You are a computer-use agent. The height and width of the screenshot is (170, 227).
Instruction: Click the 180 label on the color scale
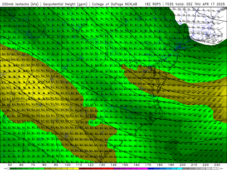159,165
